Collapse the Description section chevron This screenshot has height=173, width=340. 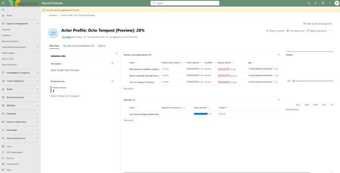[113, 64]
